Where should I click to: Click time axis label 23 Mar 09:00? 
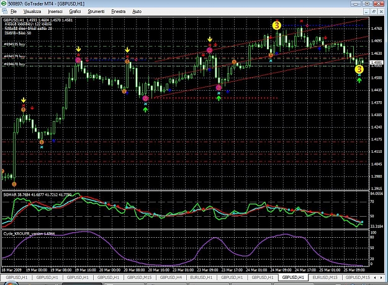(207, 270)
